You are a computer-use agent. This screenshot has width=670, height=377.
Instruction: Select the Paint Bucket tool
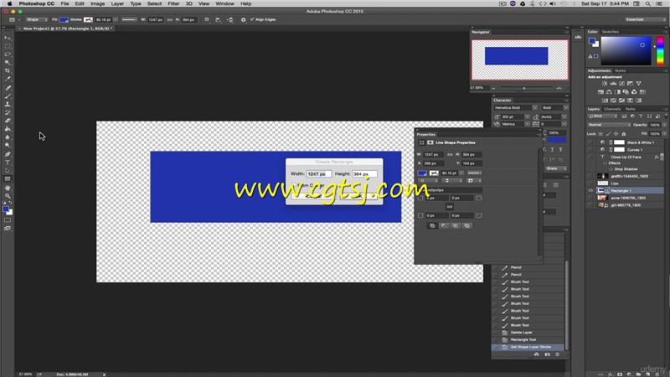(8, 129)
